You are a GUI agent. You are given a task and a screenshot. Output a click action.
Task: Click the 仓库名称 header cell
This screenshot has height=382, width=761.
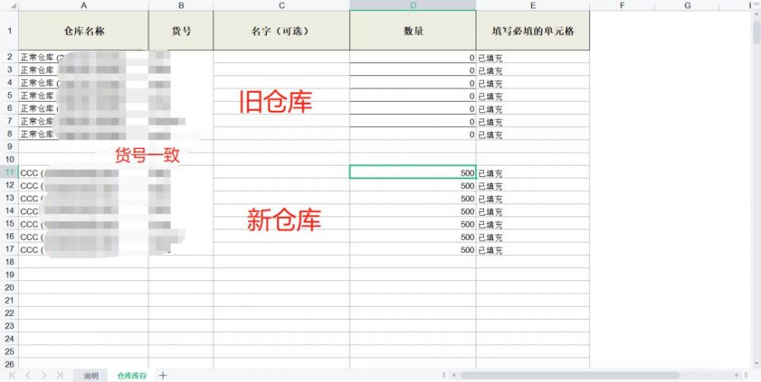tap(84, 30)
